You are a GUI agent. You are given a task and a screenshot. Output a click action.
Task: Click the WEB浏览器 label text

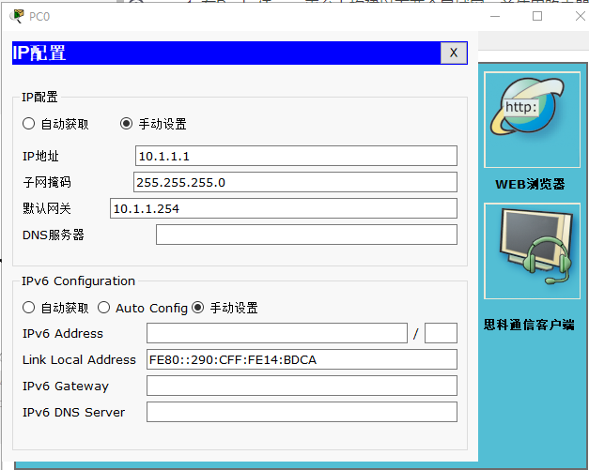click(530, 184)
